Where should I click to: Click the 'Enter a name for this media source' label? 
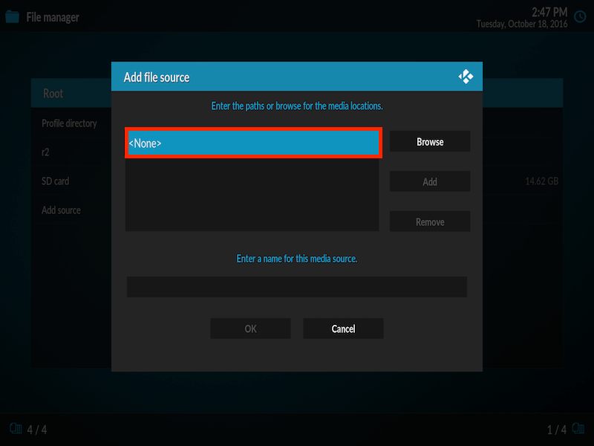(297, 259)
